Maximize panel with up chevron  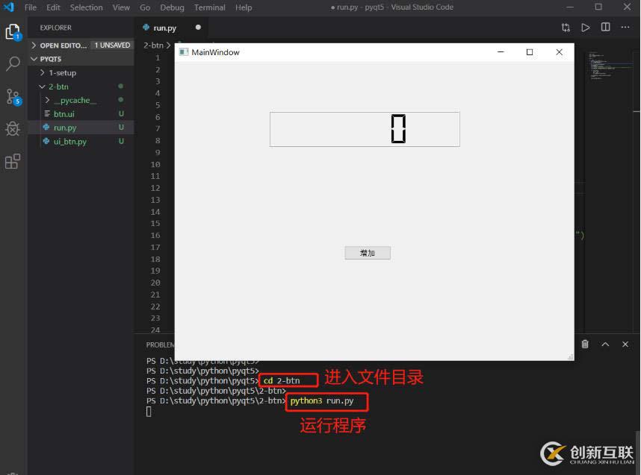(x=605, y=344)
